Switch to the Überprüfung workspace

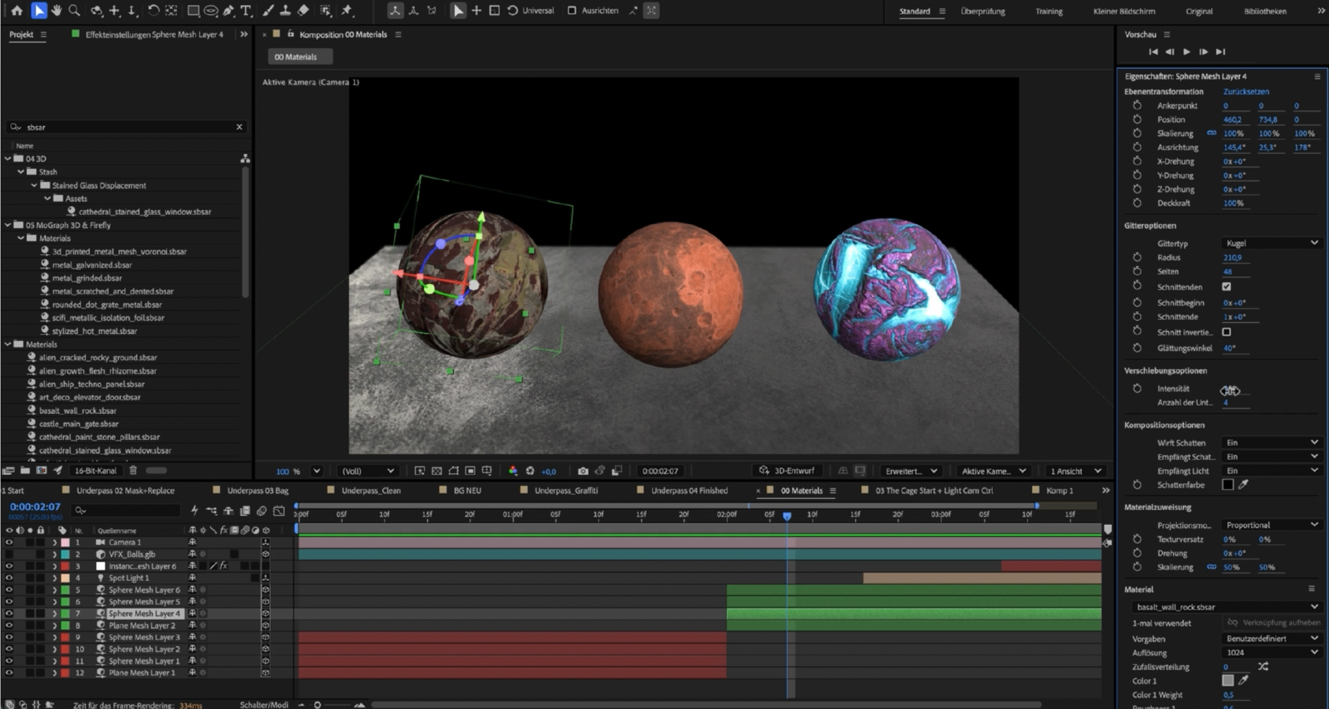coord(983,11)
